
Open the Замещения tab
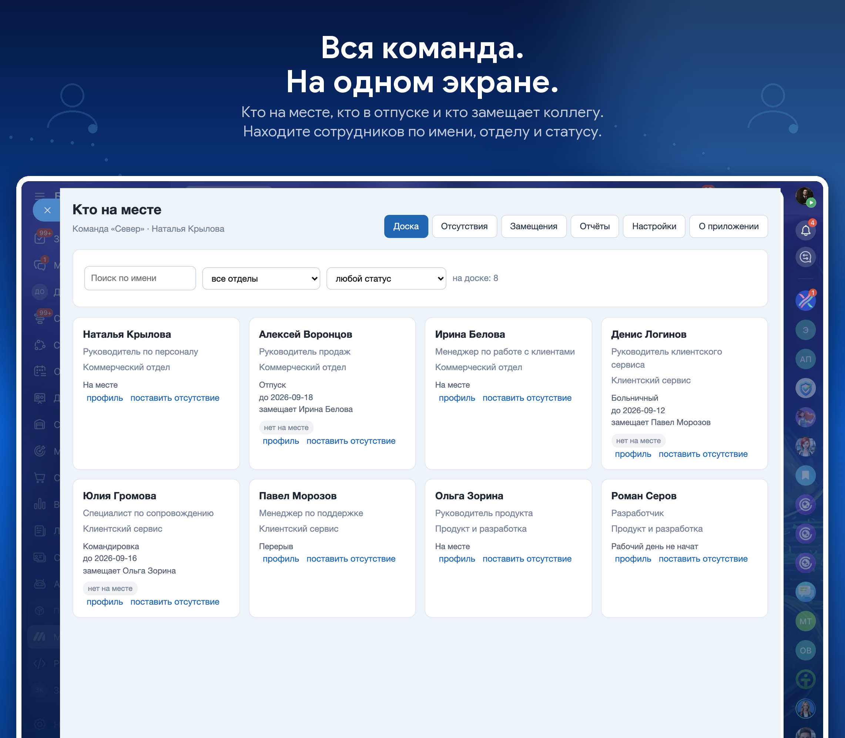pos(534,226)
